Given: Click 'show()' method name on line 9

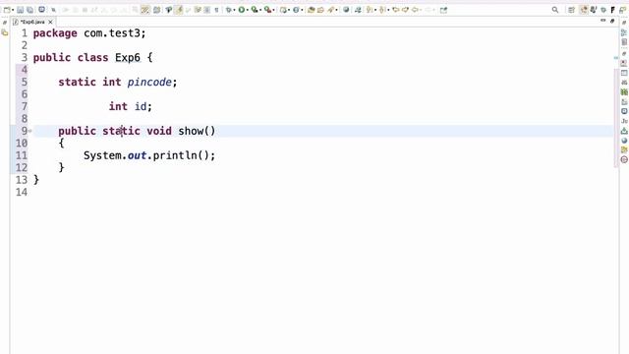Looking at the screenshot, I should 197,131.
